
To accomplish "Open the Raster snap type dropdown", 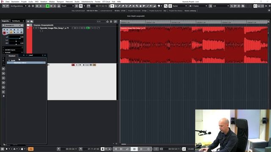I will tap(180, 6).
